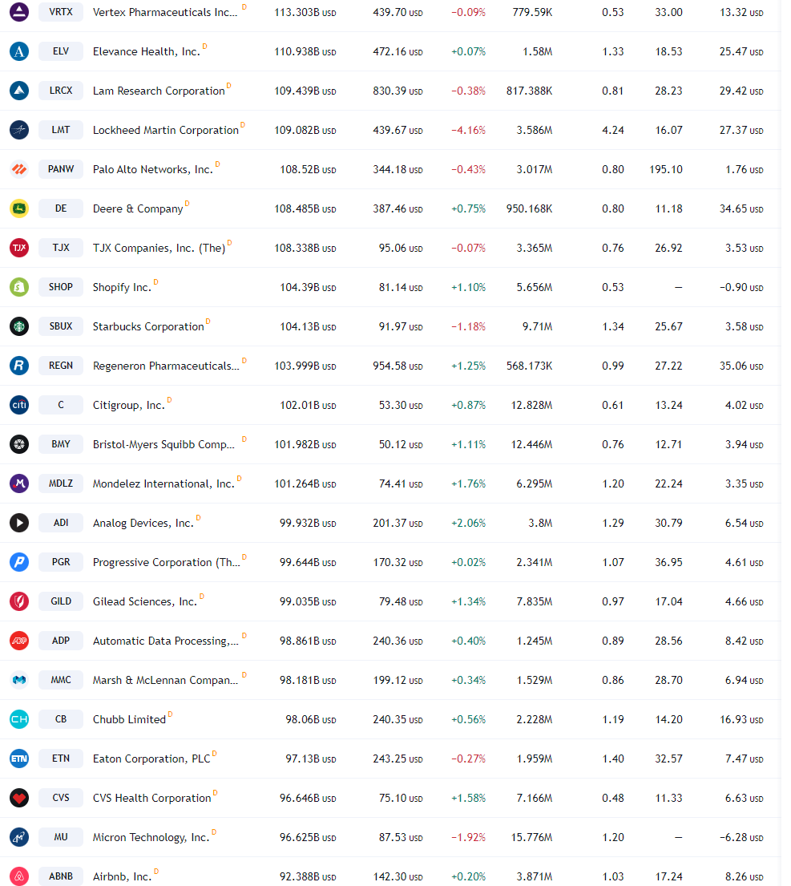Image resolution: width=791 pixels, height=886 pixels.
Task: Open Starbucks Corporation link
Action: pos(148,326)
